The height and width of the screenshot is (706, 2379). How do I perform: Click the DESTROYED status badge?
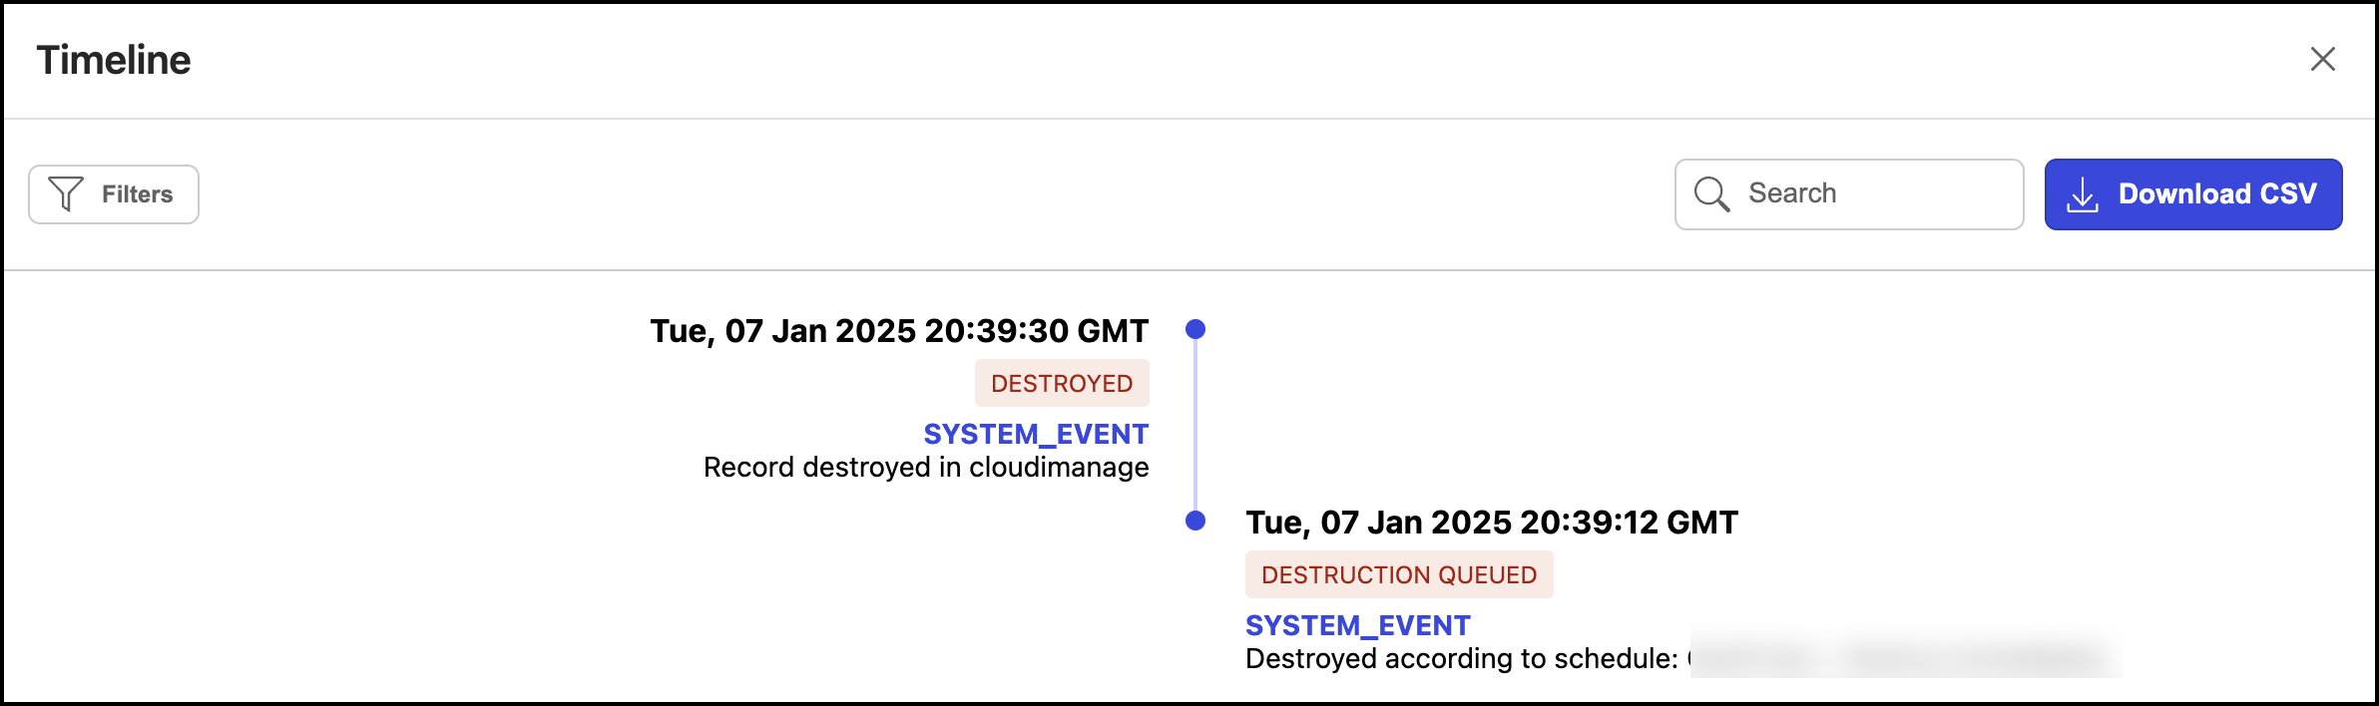[x=1062, y=384]
